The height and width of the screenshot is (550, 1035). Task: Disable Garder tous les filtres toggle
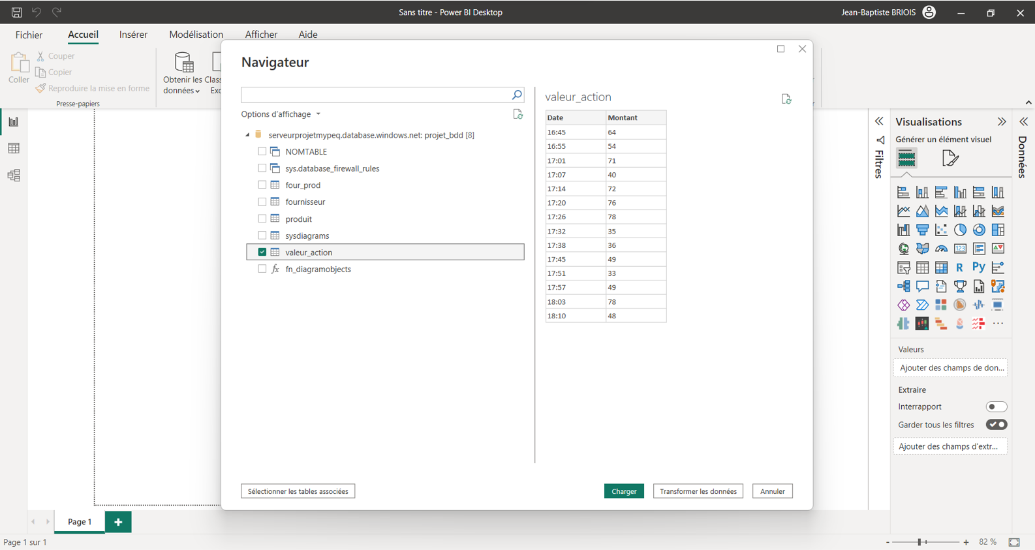pos(996,425)
